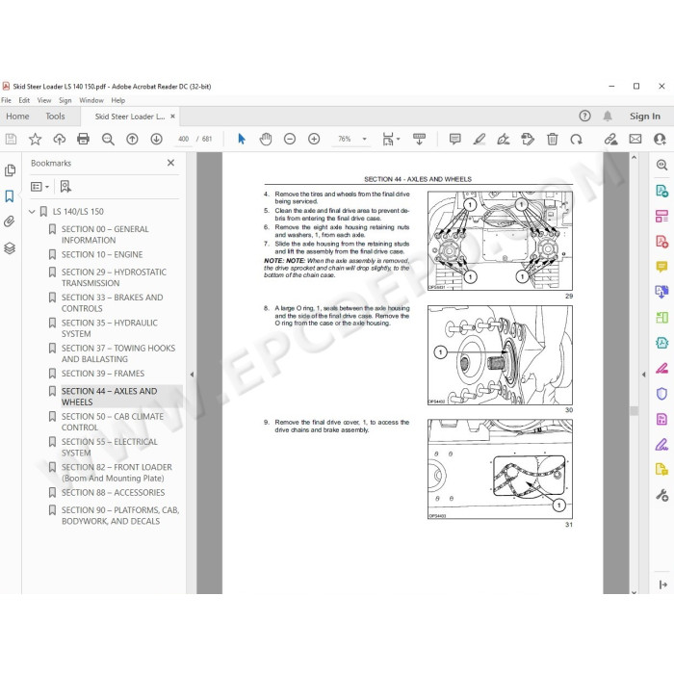Close the Bookmarks panel

click(x=170, y=163)
